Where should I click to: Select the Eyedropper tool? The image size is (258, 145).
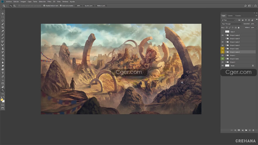(x=3, y=31)
